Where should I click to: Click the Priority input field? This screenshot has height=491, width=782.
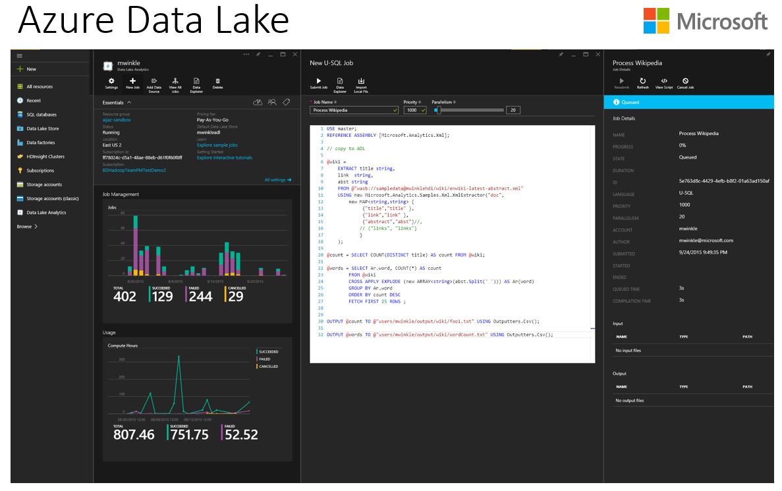(x=415, y=110)
